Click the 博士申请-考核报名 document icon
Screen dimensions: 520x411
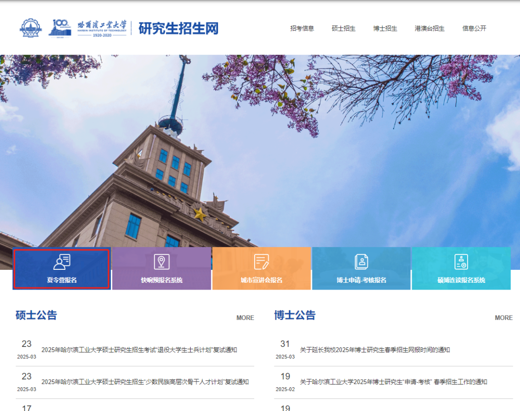(361, 262)
